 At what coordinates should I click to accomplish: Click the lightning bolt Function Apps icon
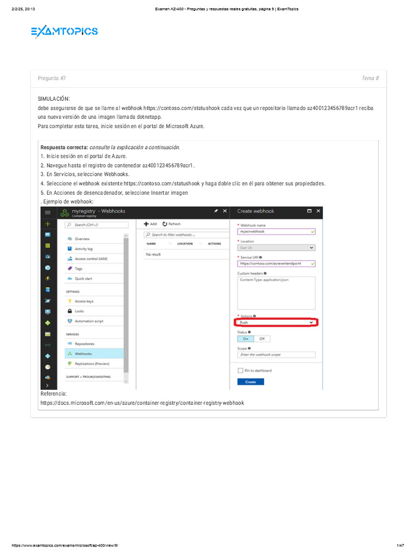[x=48, y=279]
